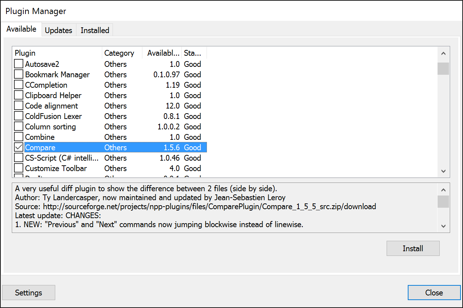Click the Install button
The width and height of the screenshot is (463, 308).
coord(413,248)
